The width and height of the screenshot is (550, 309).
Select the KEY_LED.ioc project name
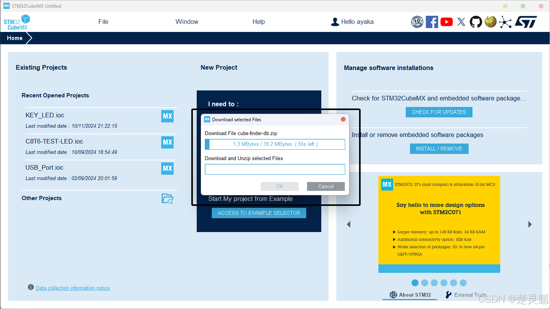click(x=45, y=115)
